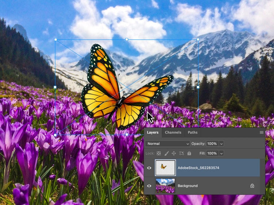Click the Opacity 100% value field
Image resolution: width=274 pixels, height=205 pixels.
pos(212,144)
